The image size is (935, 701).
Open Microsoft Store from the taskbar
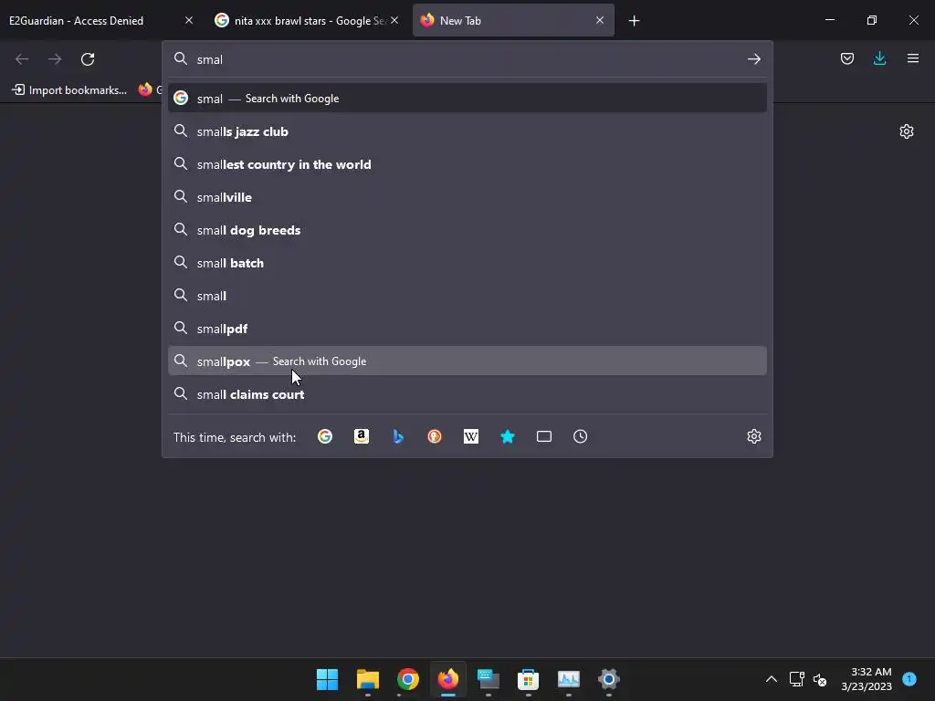(x=529, y=679)
